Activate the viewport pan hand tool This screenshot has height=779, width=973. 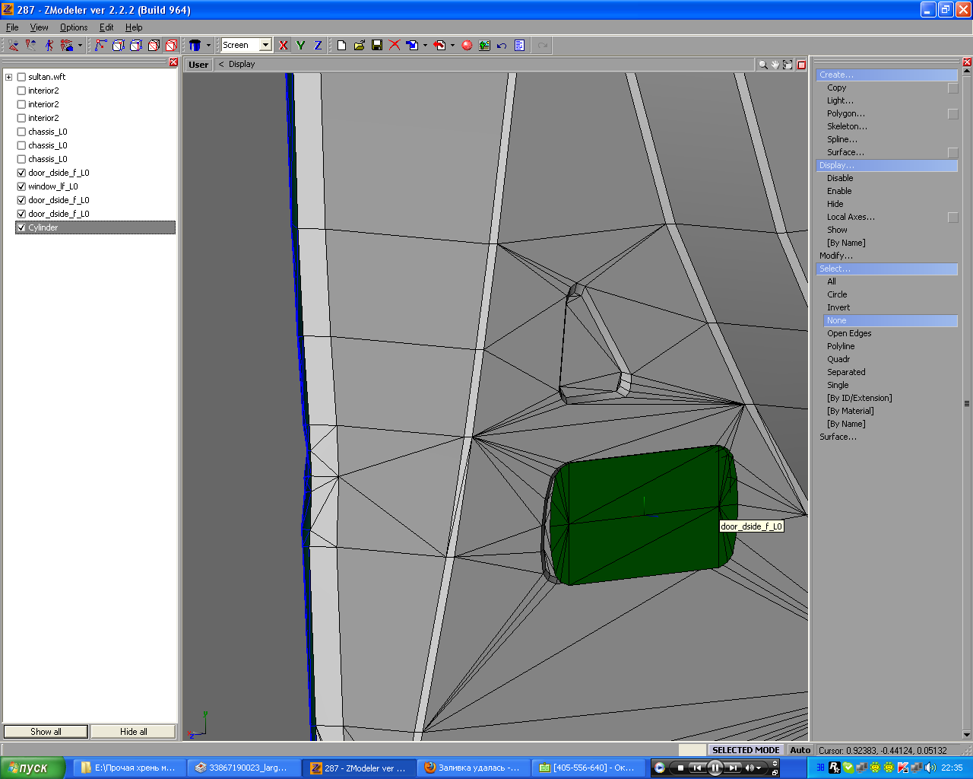(775, 65)
